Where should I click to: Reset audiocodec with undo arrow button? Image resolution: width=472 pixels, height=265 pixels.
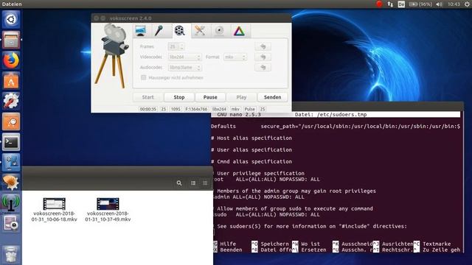(x=263, y=68)
